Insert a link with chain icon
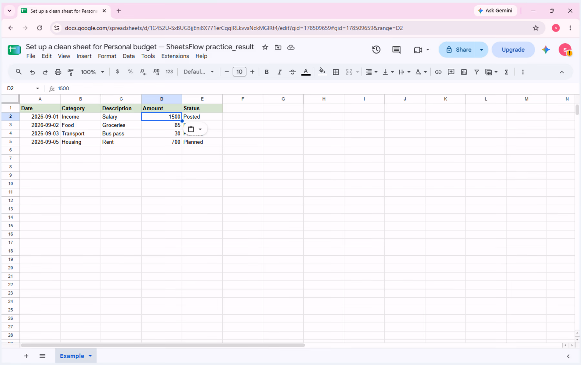This screenshot has width=581, height=365. [438, 72]
